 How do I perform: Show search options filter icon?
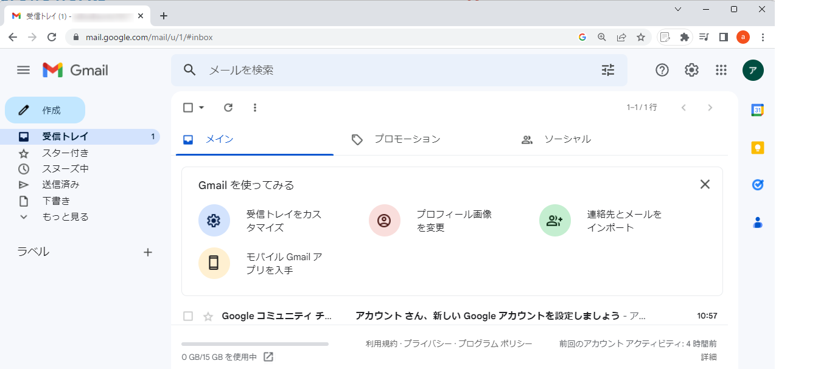tap(608, 70)
